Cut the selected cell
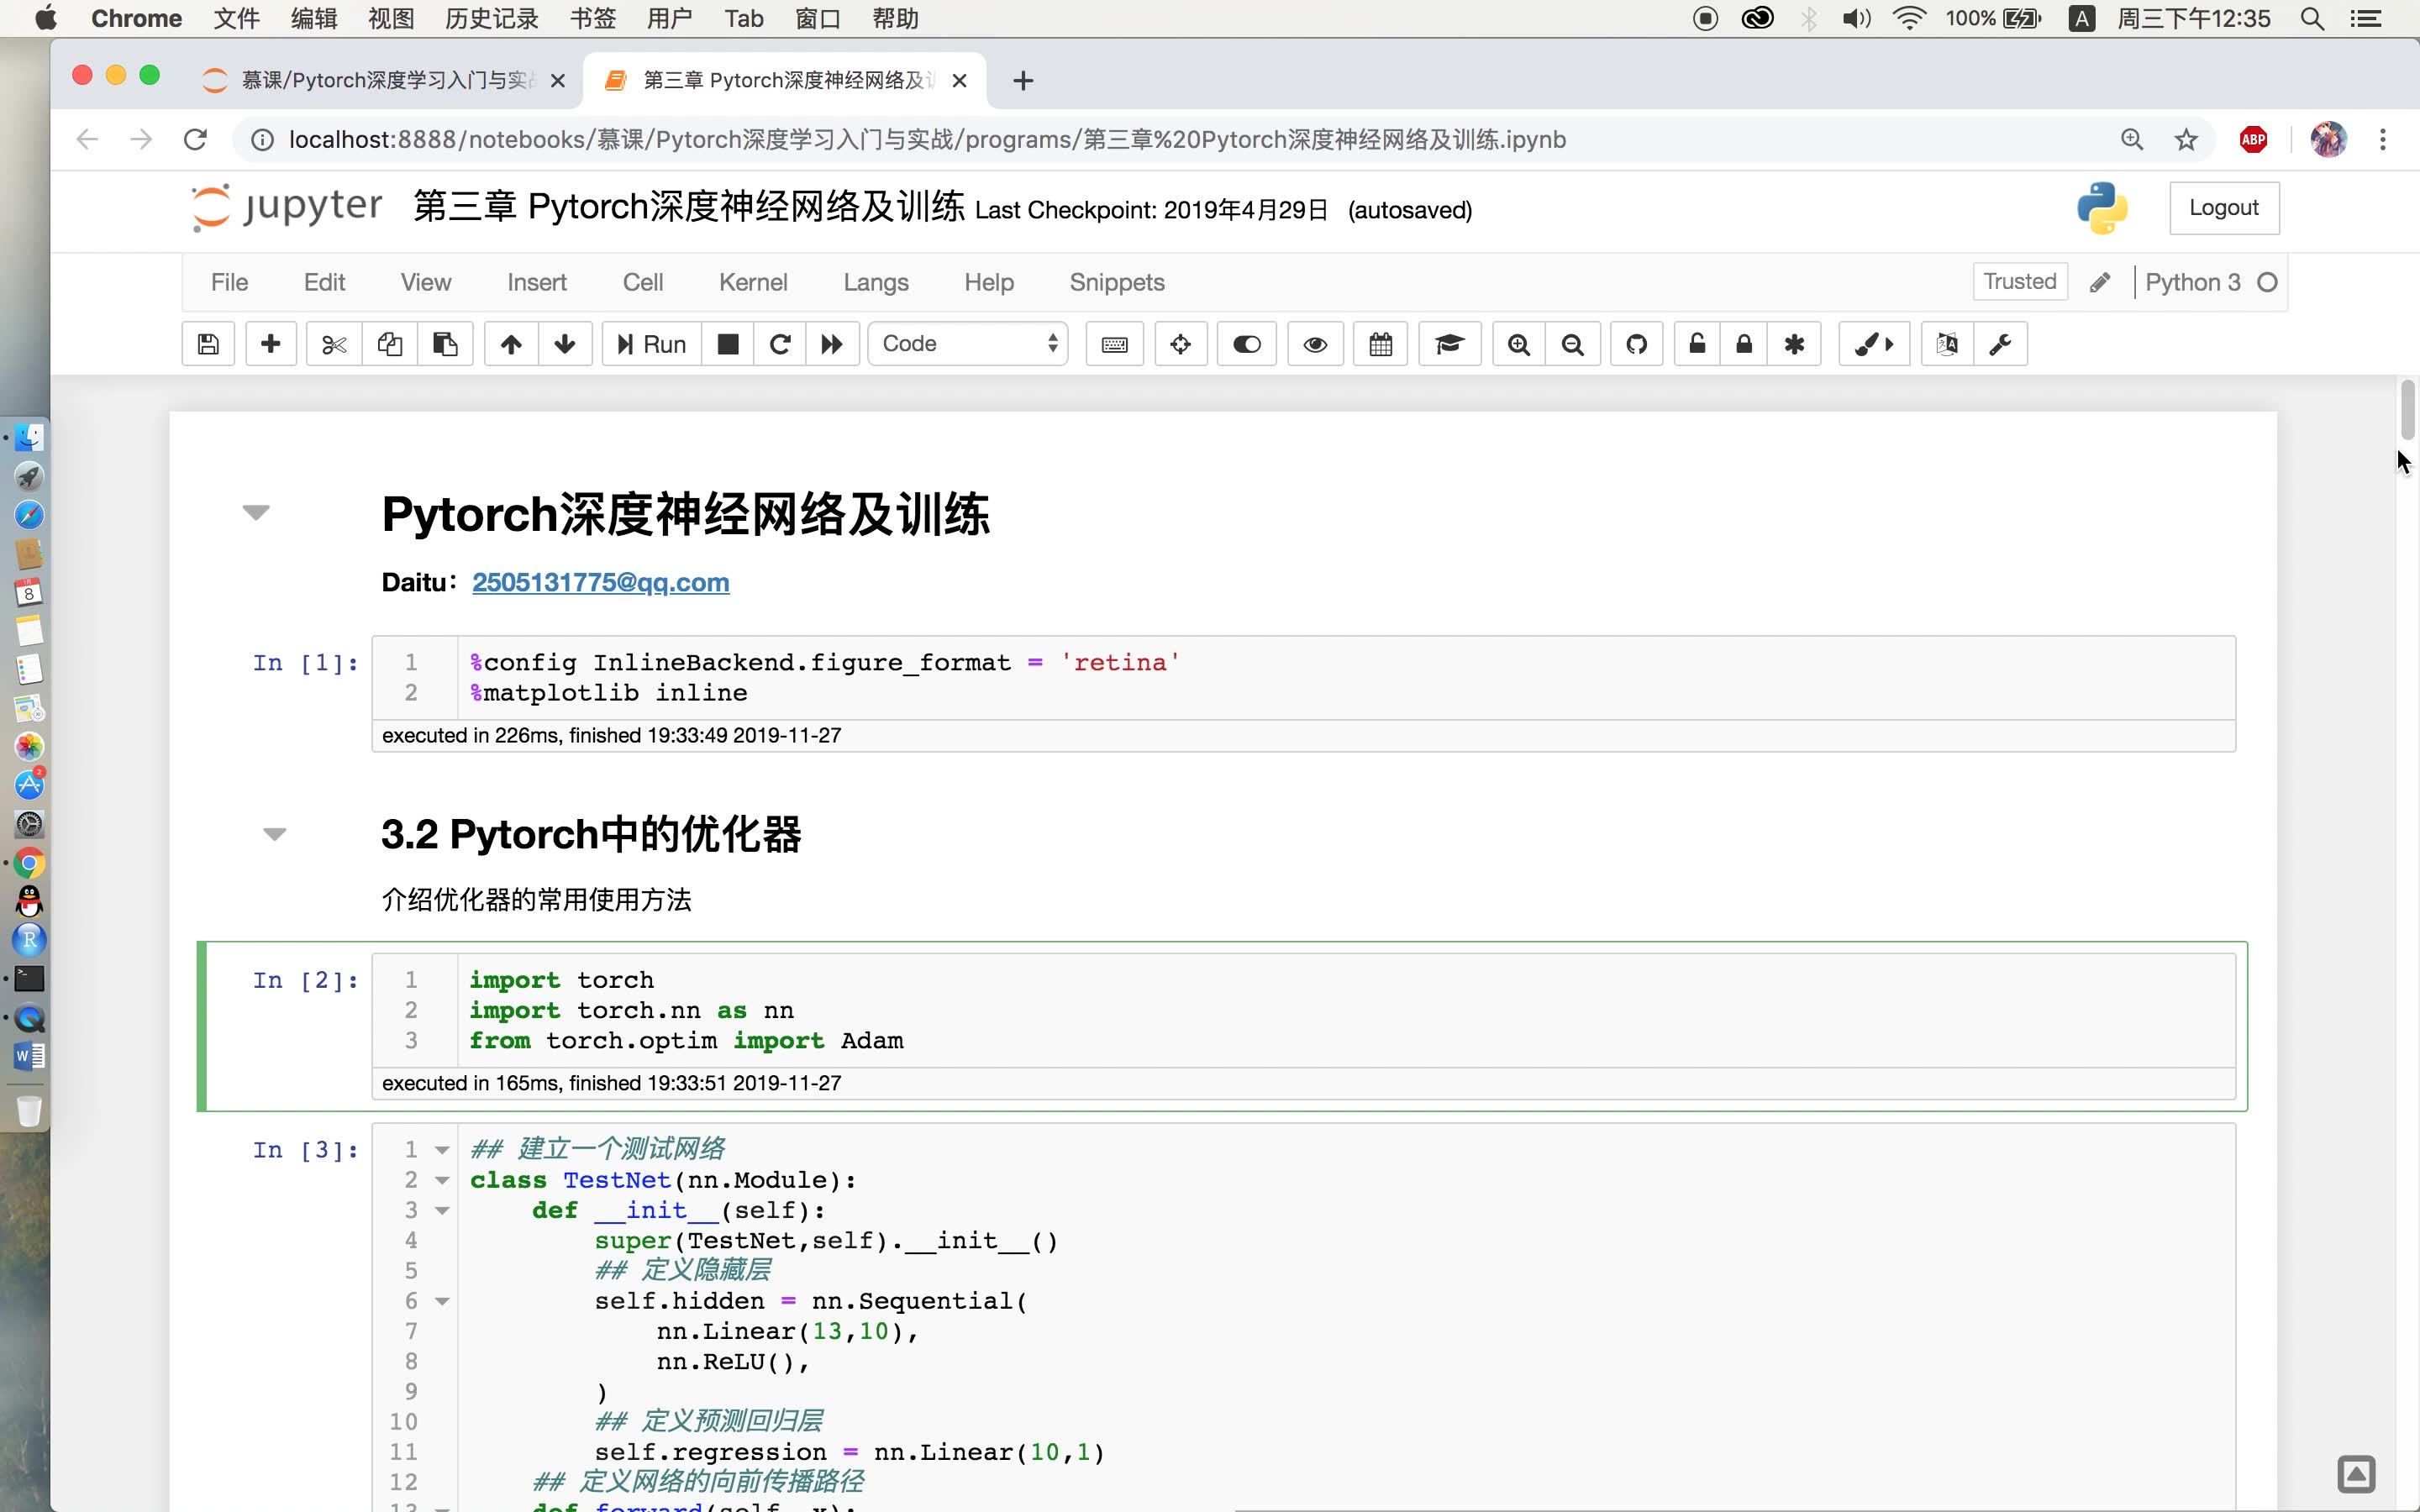This screenshot has height=1512, width=2420. [333, 343]
